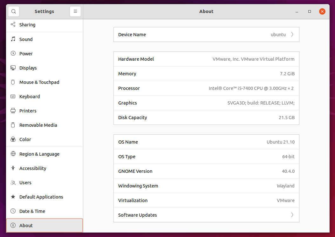Open the Color settings panel
Screen dimensions: 335x237
(x=25, y=139)
